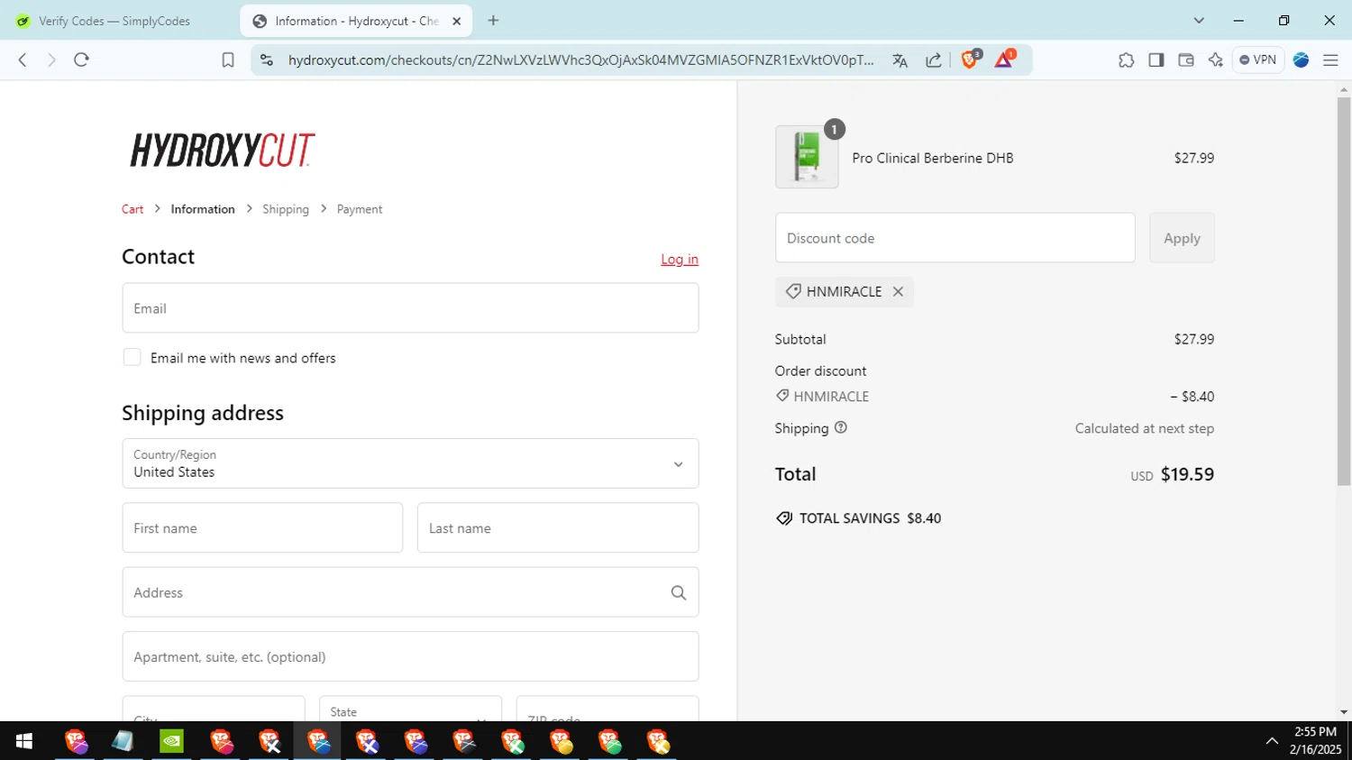
Task: Focus the Email input field
Action: tap(410, 308)
